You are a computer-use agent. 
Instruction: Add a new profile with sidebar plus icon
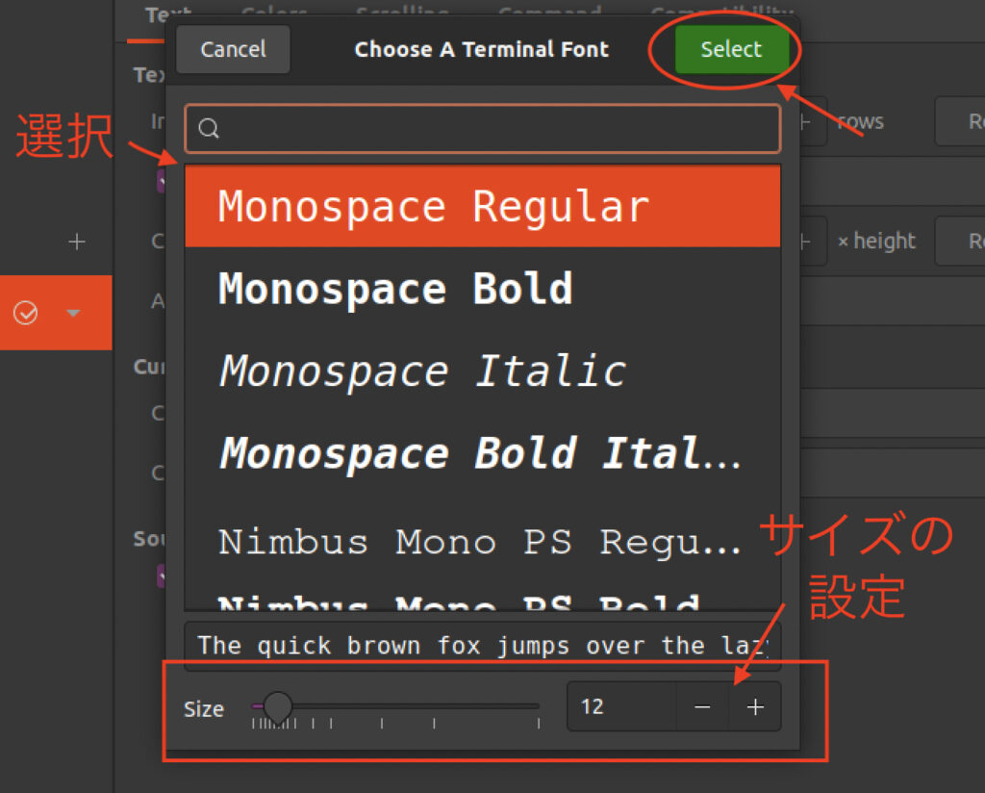coord(77,242)
